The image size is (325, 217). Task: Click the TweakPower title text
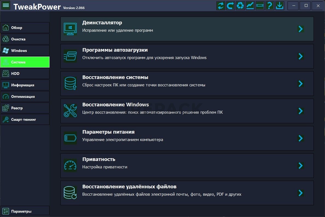tap(37, 7)
